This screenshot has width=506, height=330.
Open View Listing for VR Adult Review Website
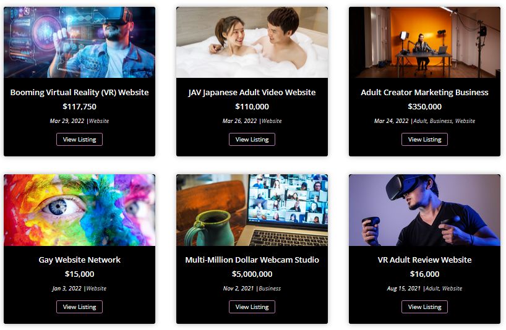(424, 307)
